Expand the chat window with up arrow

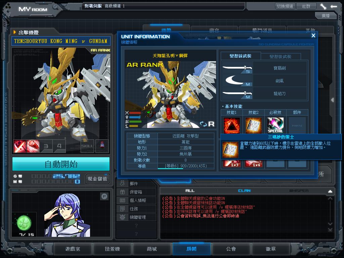[x=330, y=191]
